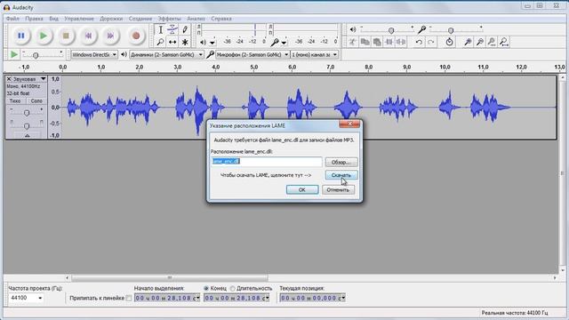The width and height of the screenshot is (569, 320).
Task: Select the Draw pencil tool
Action: (x=185, y=29)
